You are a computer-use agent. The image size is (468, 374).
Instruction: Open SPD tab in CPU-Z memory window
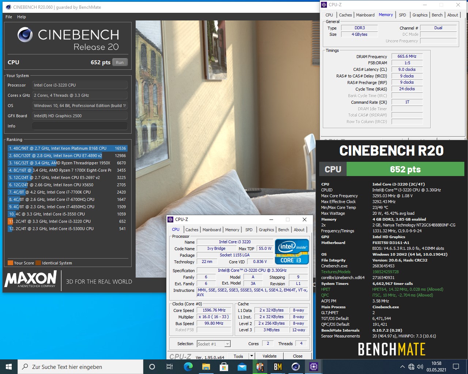tap(403, 15)
